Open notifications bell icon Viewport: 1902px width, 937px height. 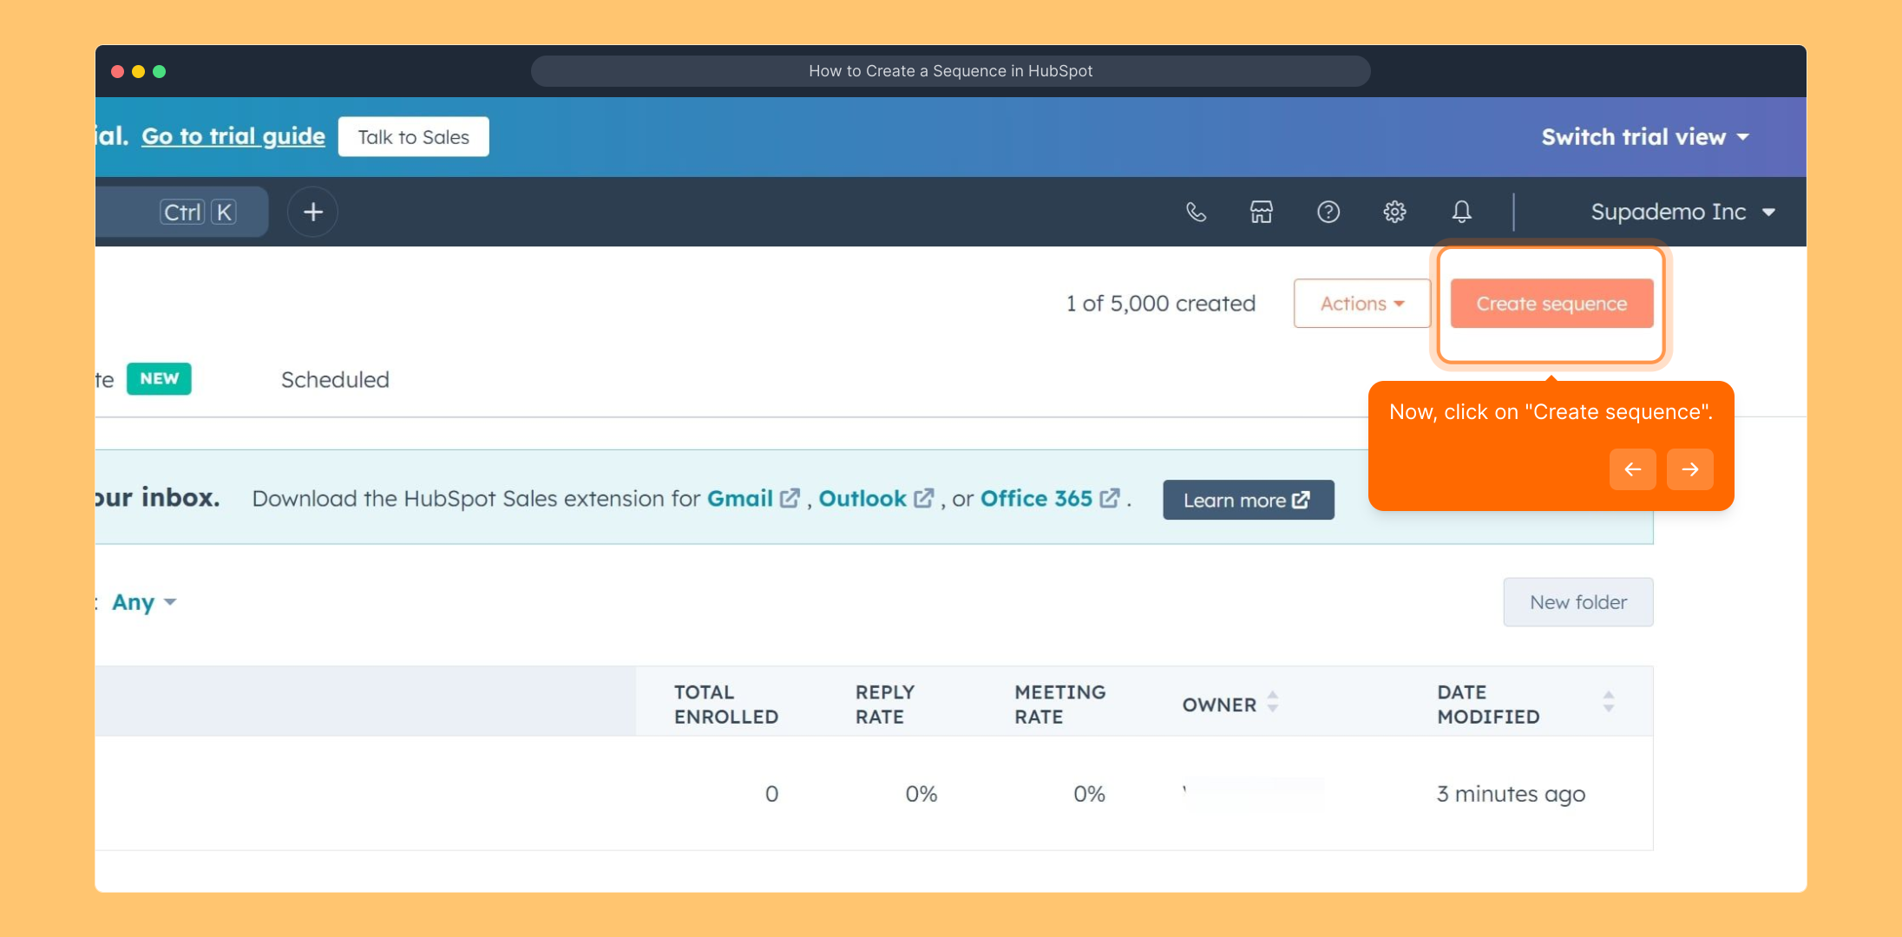click(x=1461, y=212)
